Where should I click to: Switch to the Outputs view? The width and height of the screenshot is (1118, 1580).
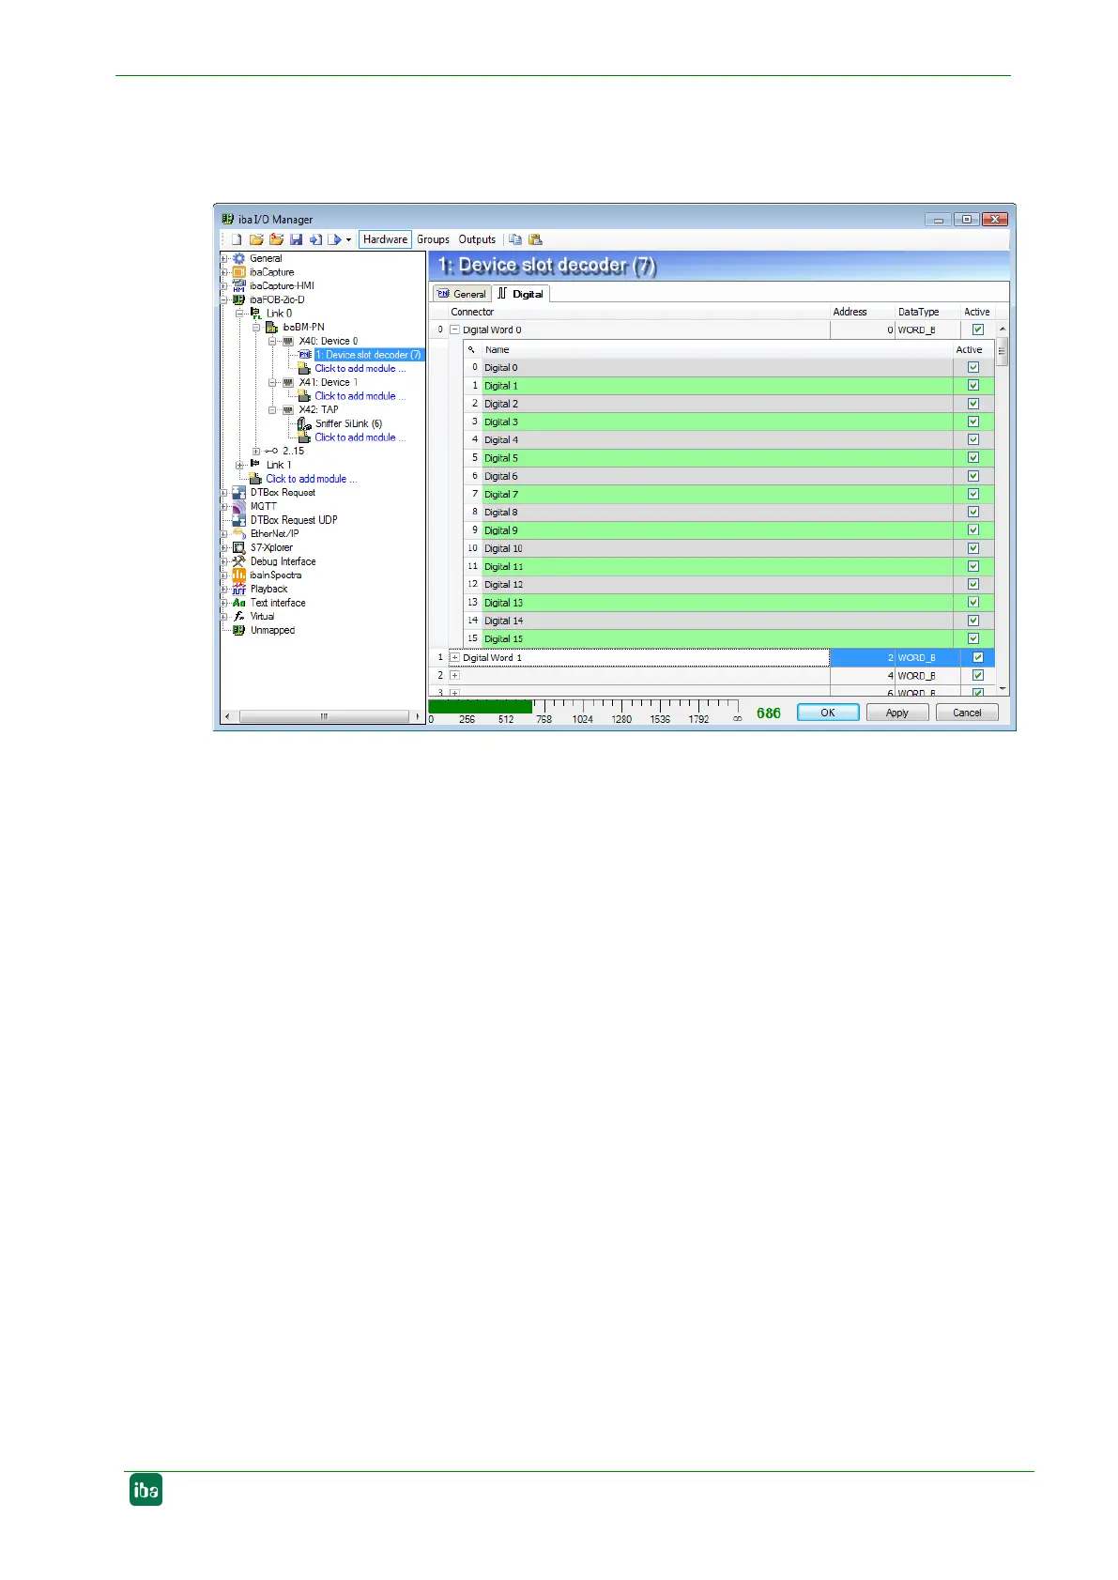coord(477,239)
